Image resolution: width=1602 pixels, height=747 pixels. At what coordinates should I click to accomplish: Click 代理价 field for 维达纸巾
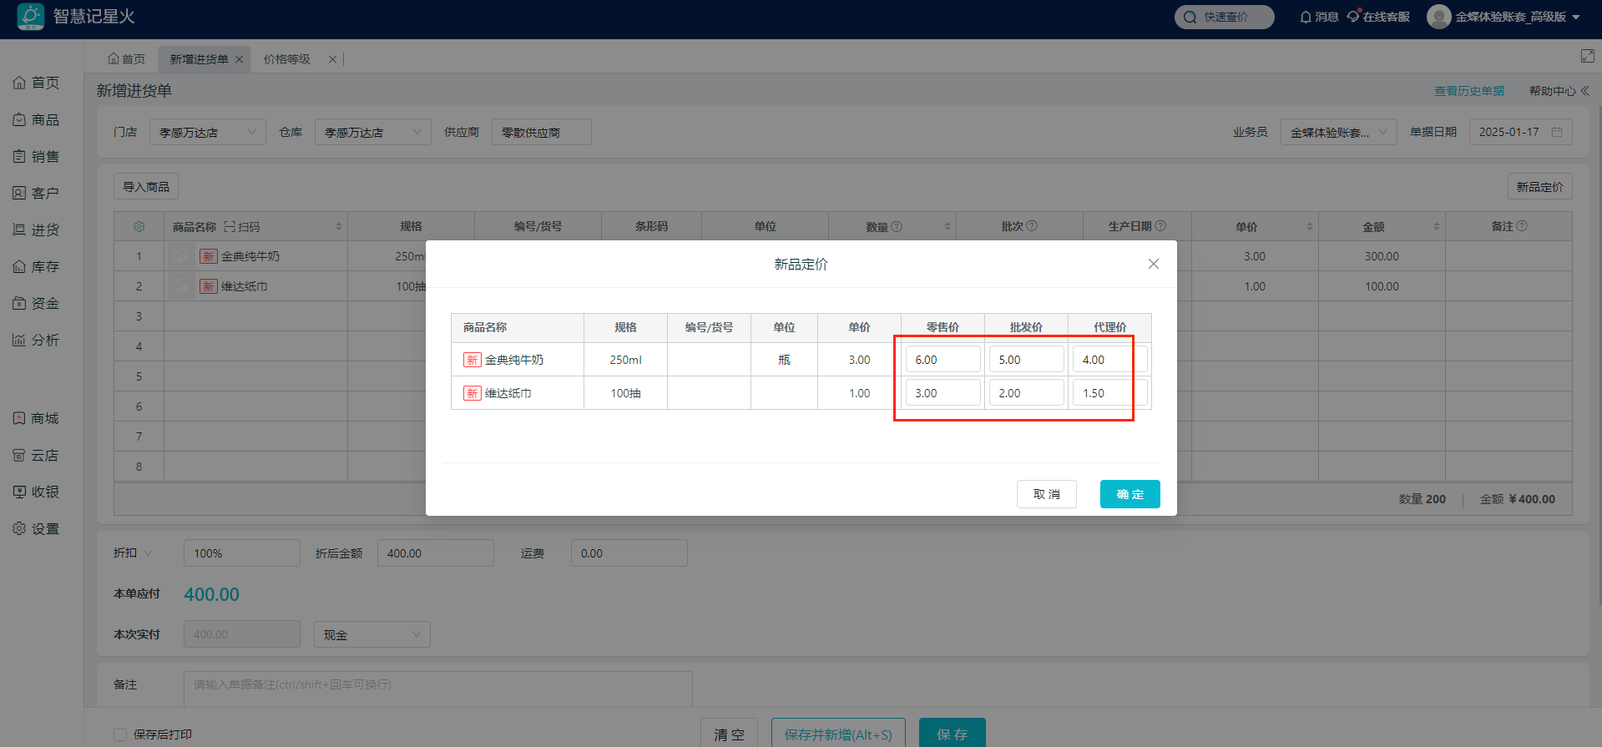[x=1109, y=393]
